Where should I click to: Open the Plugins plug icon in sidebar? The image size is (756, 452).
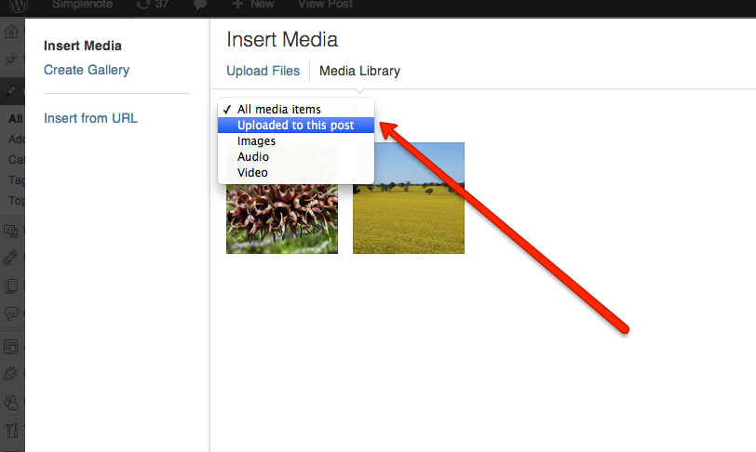(x=10, y=374)
